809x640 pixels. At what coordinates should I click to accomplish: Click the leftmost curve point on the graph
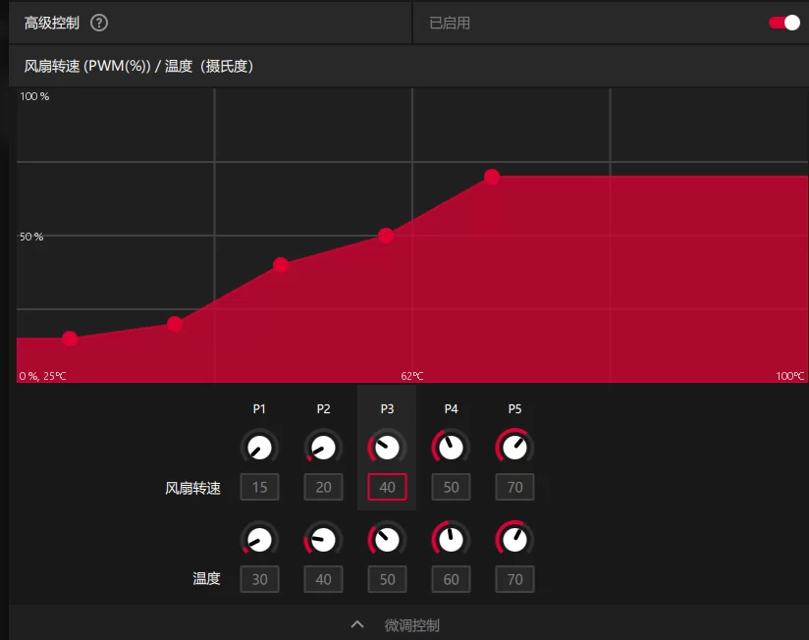pos(70,339)
